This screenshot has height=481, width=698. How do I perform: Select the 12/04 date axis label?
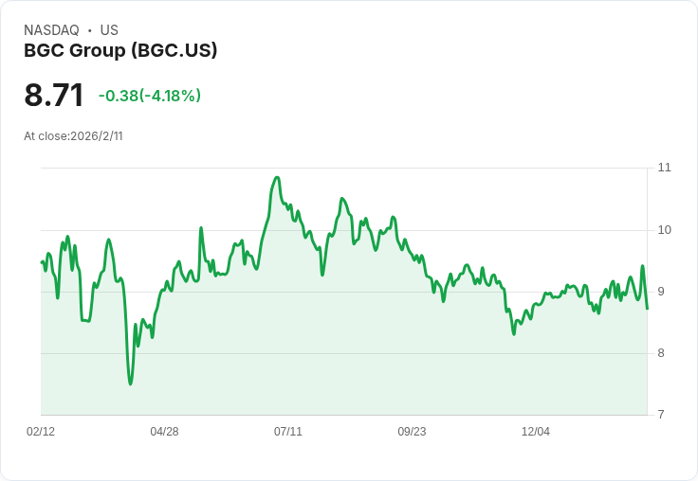click(536, 432)
